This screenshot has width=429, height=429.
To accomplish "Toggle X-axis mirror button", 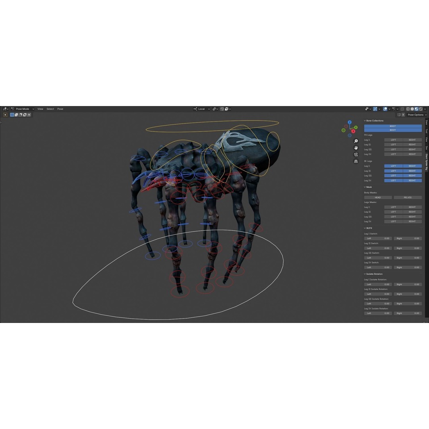I will 403,115.
